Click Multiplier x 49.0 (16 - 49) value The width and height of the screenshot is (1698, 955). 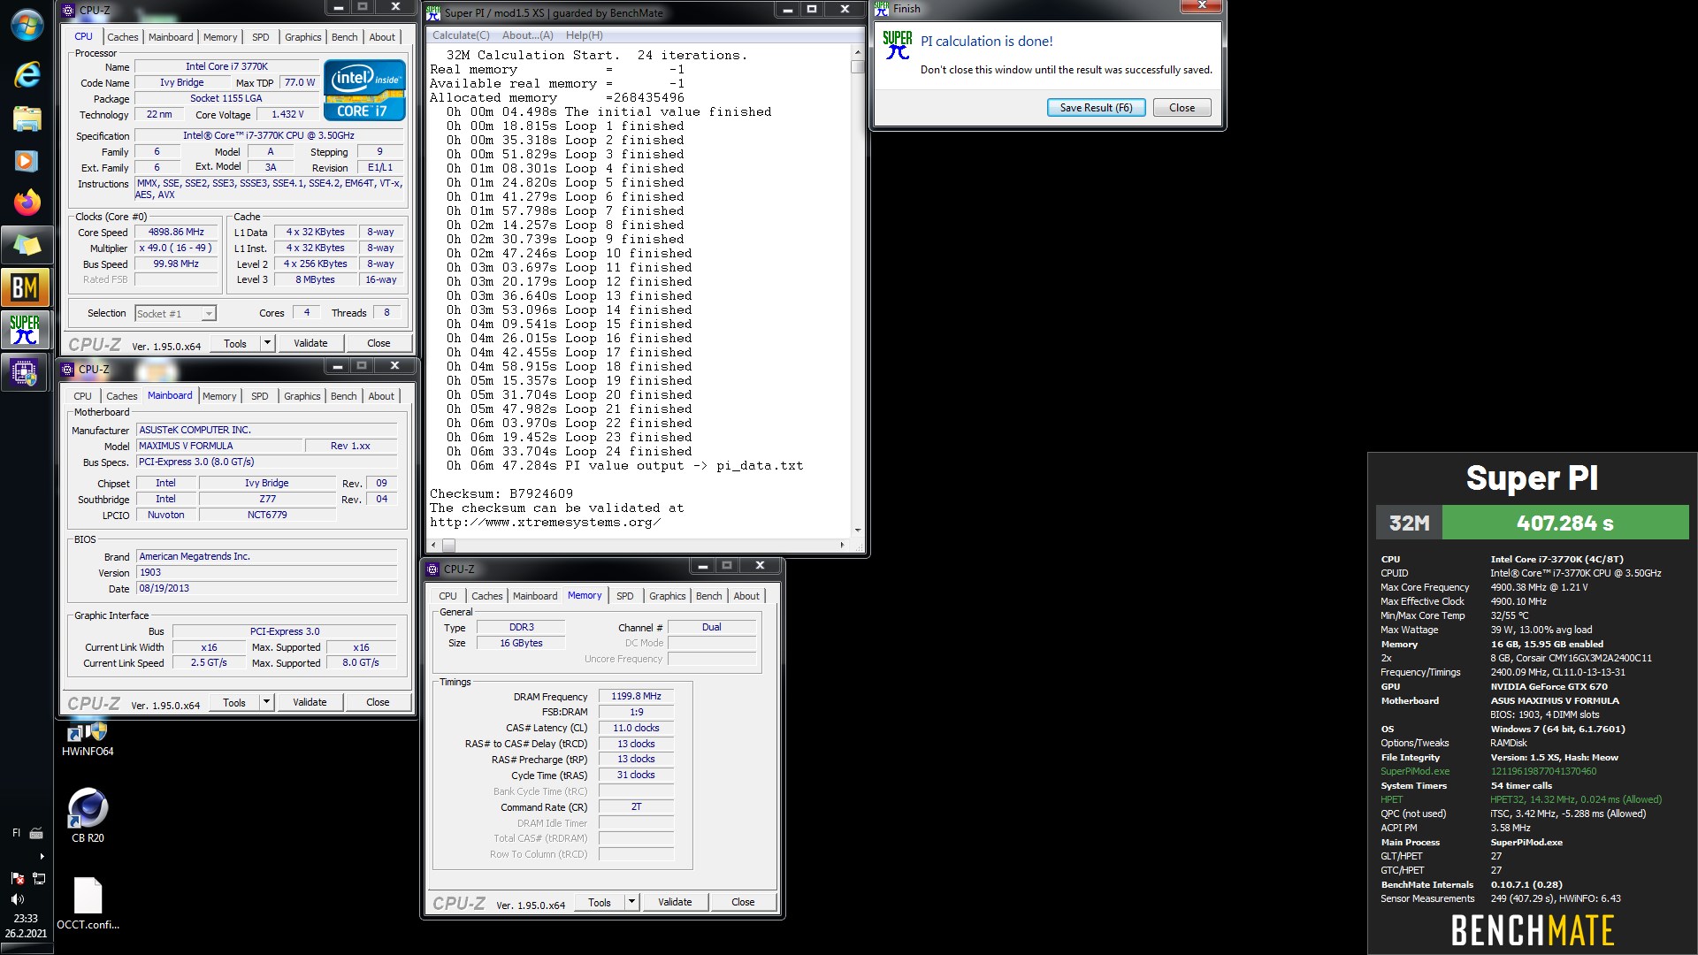tap(176, 248)
